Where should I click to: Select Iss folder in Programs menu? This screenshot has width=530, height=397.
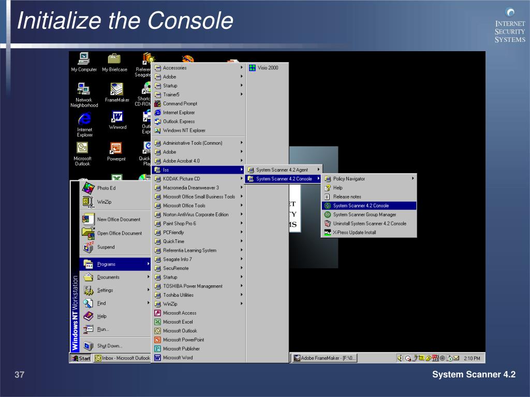199,170
